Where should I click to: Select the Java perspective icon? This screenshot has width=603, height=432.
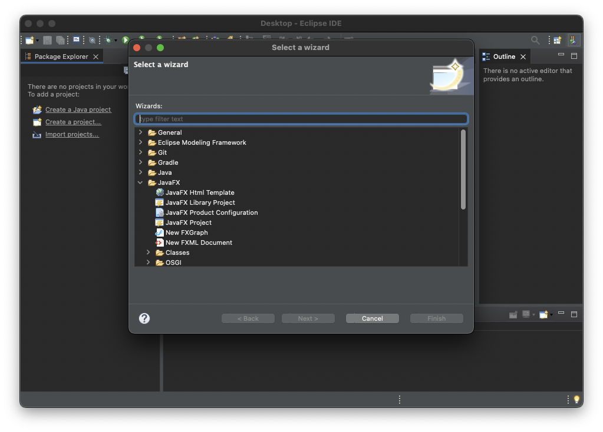[x=574, y=40]
